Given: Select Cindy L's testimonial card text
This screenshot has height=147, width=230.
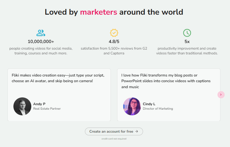Looking at the screenshot, I should [x=166, y=81].
